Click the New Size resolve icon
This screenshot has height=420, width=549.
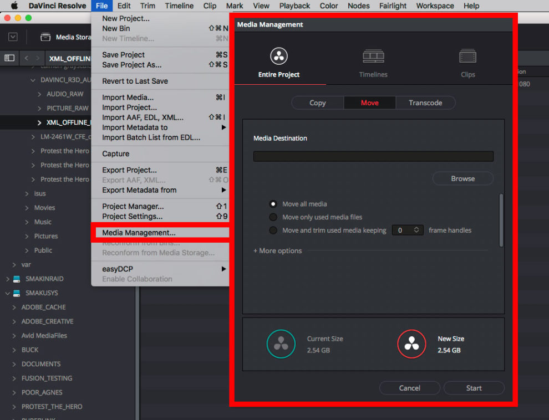(x=411, y=344)
